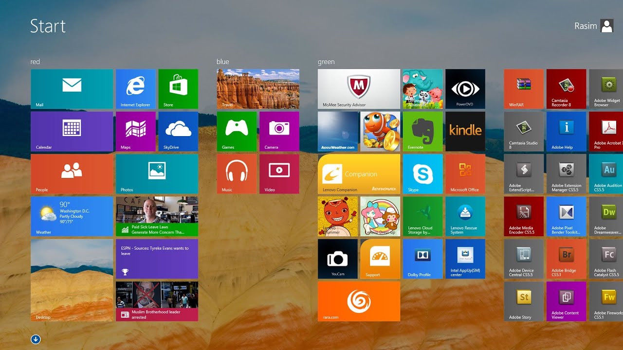The image size is (623, 350).
Task: Select the "blue" group heading
Action: (x=223, y=62)
